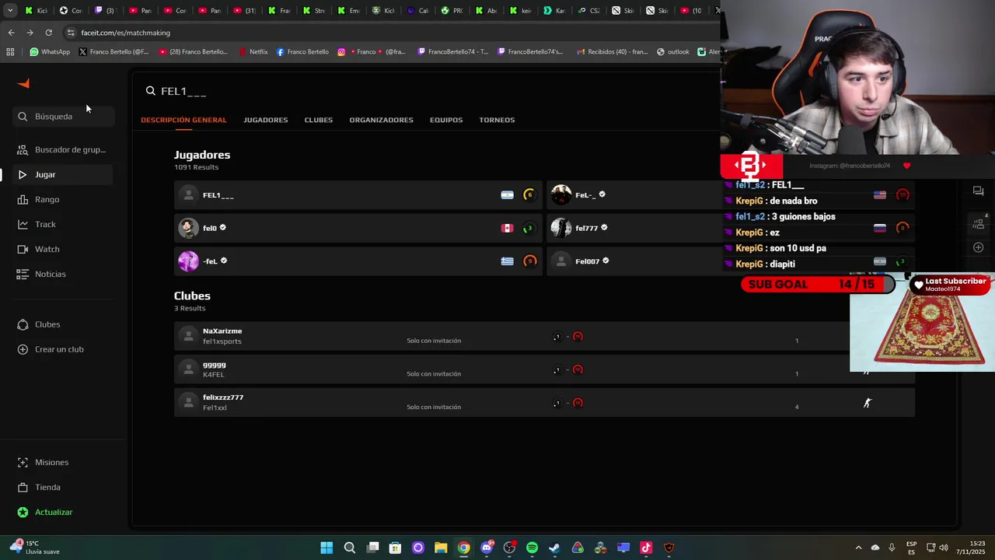Switch to the Equipos tab
Screen dimensions: 995x560
(446, 120)
